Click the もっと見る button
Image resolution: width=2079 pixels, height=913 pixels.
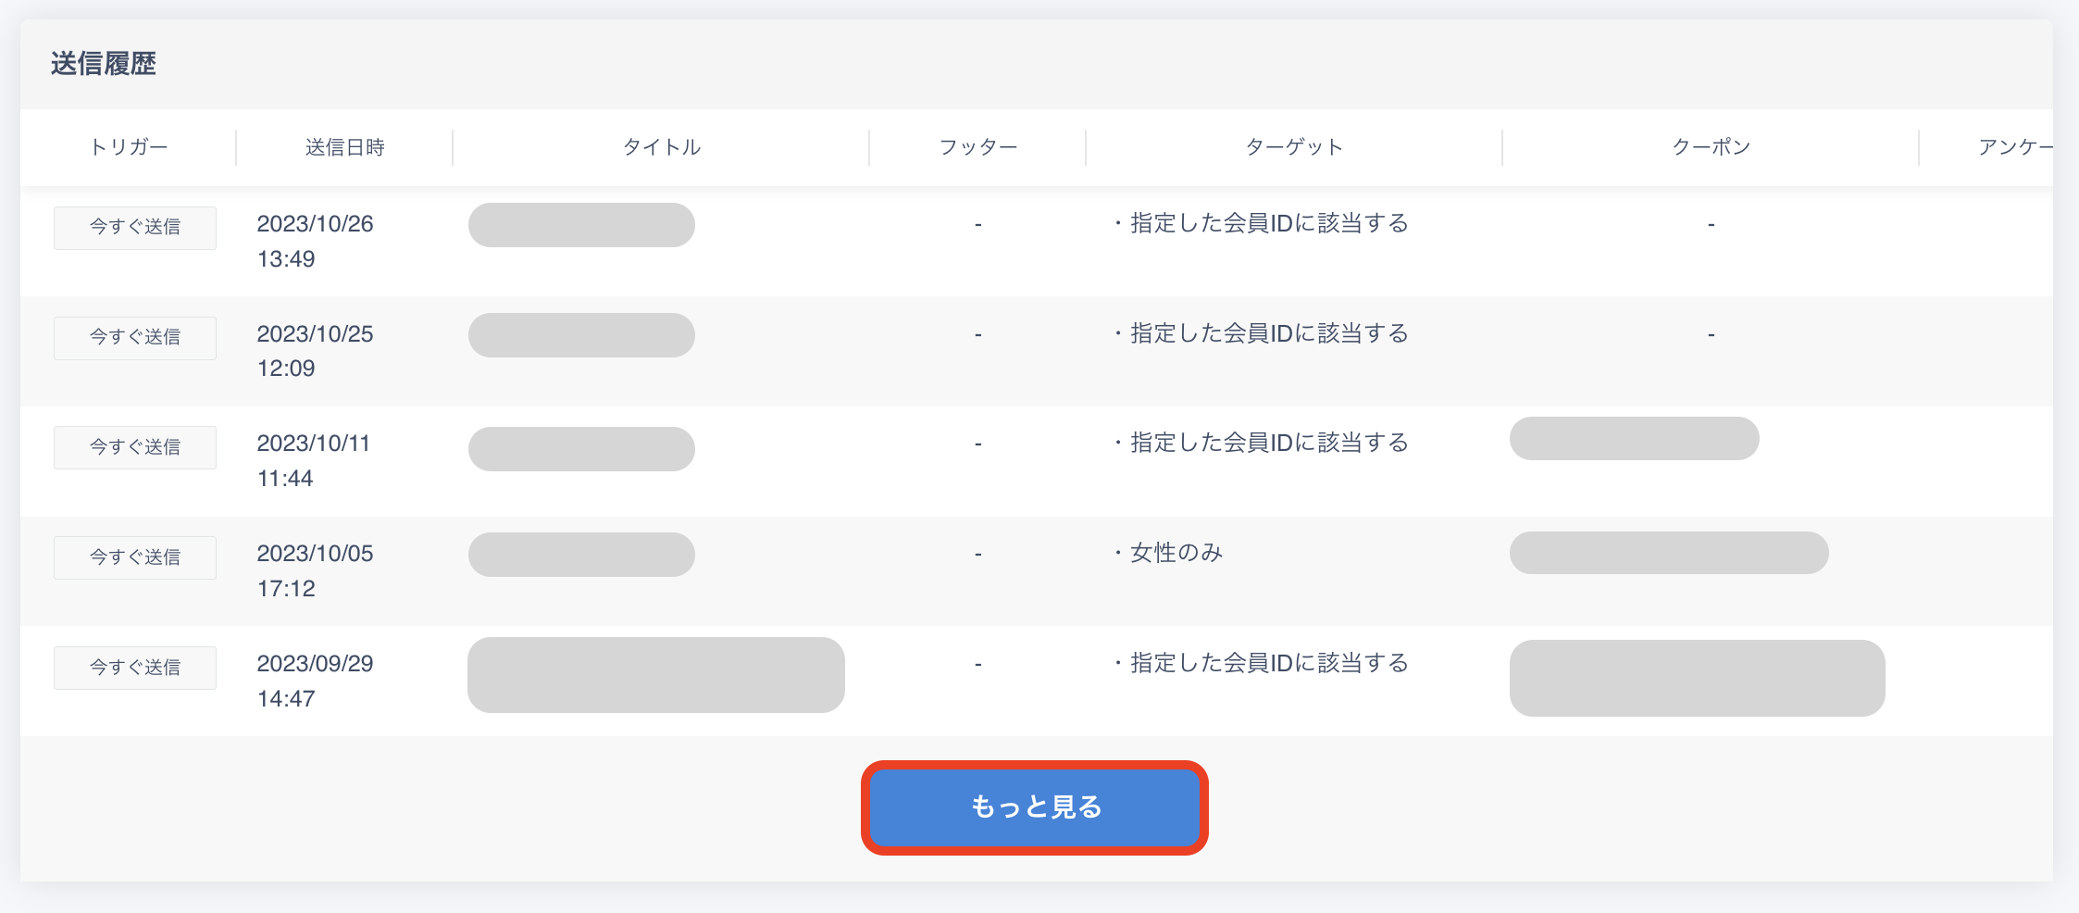click(1035, 807)
